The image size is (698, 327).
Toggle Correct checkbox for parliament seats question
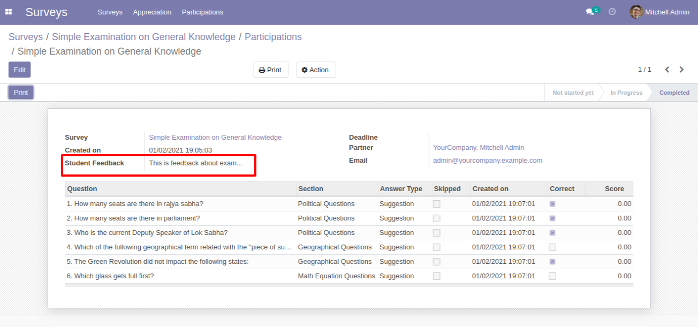click(552, 218)
